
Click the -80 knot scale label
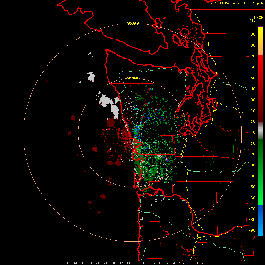tap(252, 220)
